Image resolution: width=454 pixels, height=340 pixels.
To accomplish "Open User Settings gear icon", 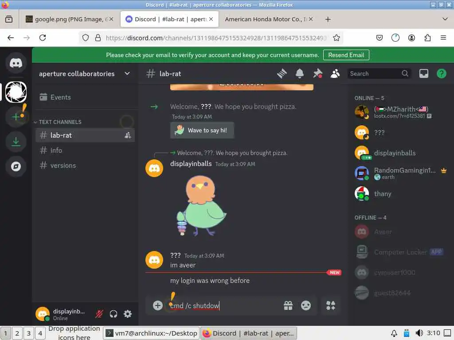I will click(128, 314).
